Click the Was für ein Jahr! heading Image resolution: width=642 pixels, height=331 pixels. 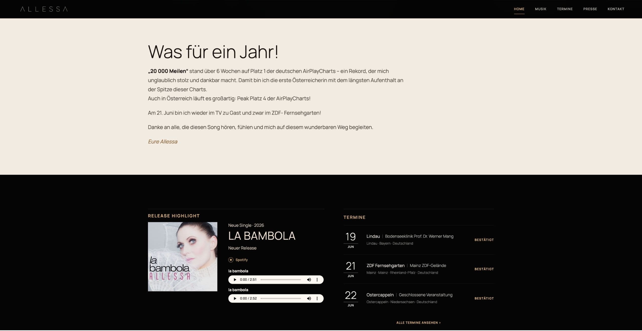pyautogui.click(x=213, y=52)
